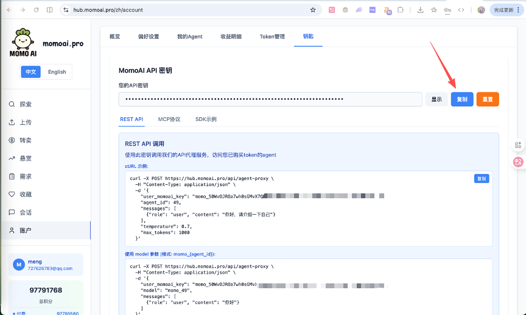This screenshot has height=315, width=526.
Task: Switch to the MCP协议 tab
Action: click(x=169, y=119)
